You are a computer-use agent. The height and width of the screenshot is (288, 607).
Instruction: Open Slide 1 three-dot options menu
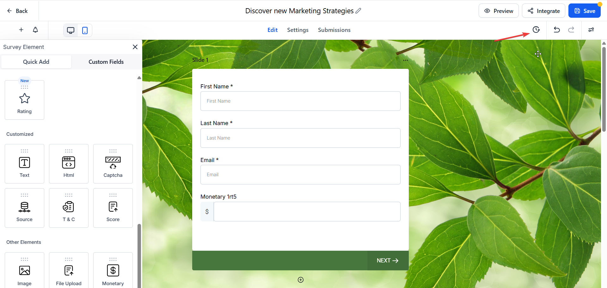[405, 60]
